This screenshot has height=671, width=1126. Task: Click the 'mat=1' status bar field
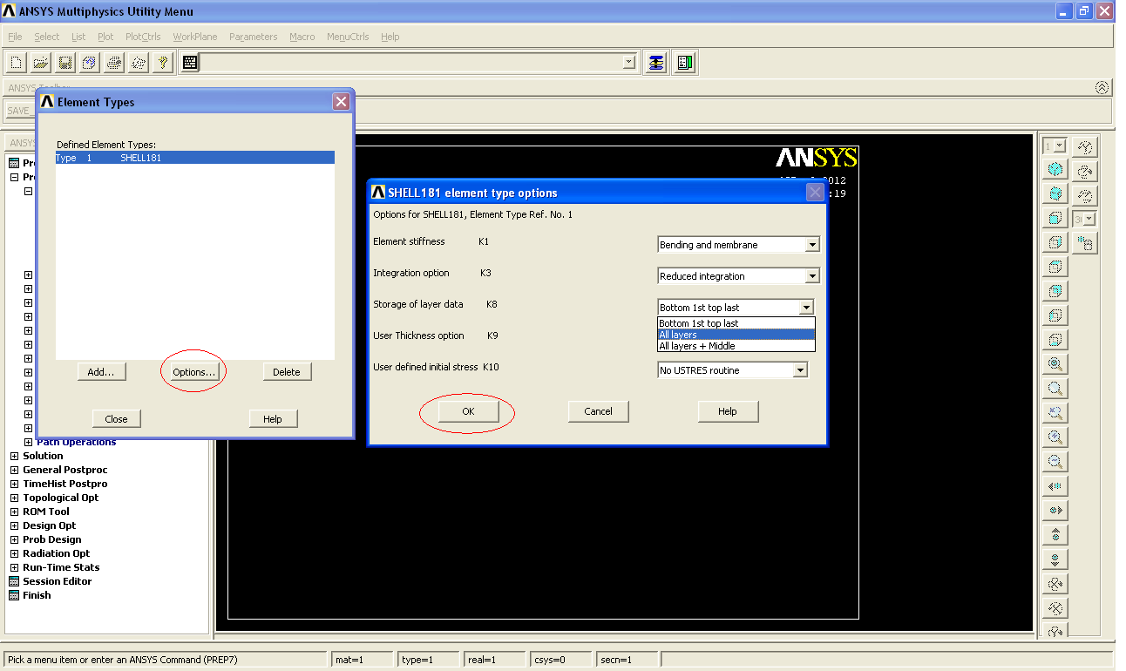click(362, 660)
